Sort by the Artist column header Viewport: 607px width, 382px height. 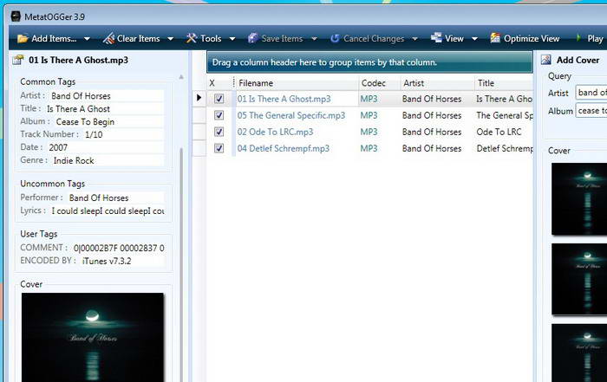[x=437, y=83]
